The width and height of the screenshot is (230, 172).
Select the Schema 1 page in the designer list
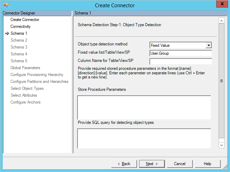pos(19,33)
